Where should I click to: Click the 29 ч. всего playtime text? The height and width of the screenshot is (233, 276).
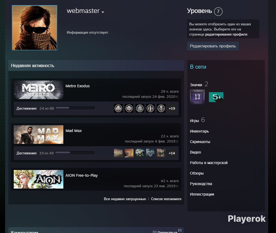point(170,91)
